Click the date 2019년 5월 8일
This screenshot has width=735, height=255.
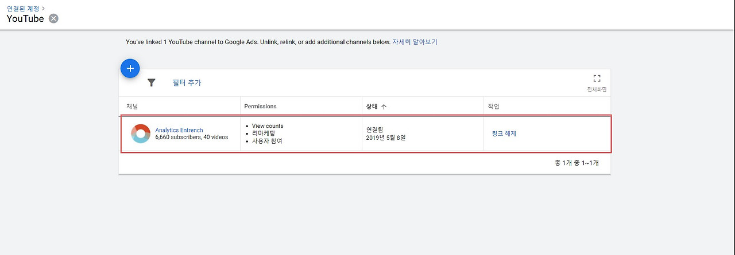pyautogui.click(x=386, y=138)
